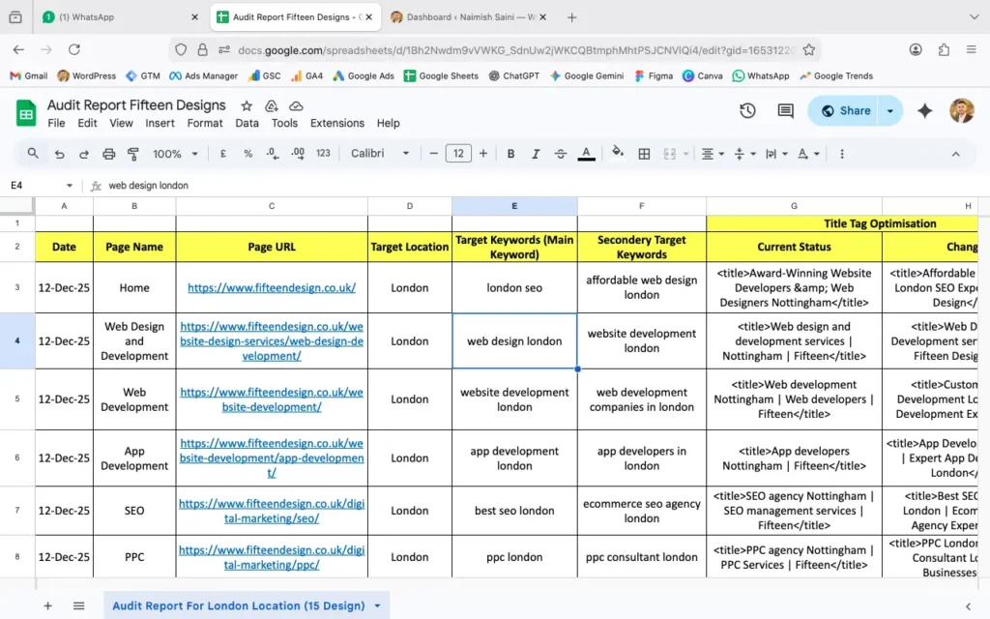Screen dimensions: 990x619
Task: Decrease font size with minus
Action: coord(433,154)
